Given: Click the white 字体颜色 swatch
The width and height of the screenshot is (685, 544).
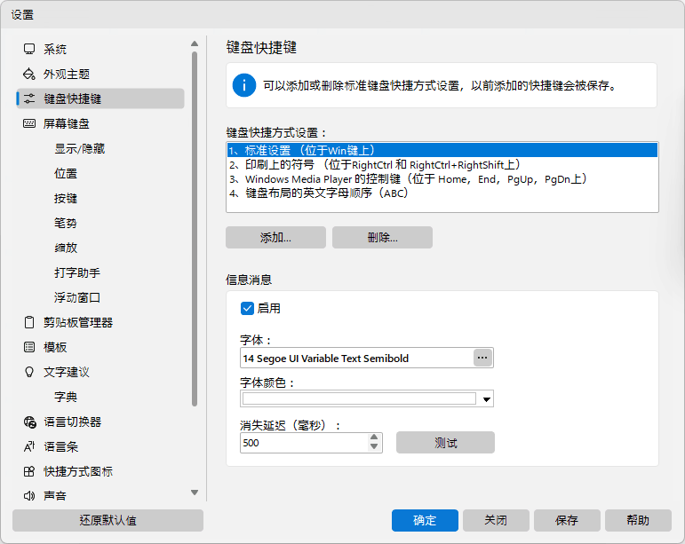Looking at the screenshot, I should [x=359, y=398].
